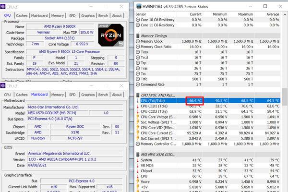Screen dimensions: 288x192
Task: Click the top CPU-Z window title icon
Action: (4, 5)
